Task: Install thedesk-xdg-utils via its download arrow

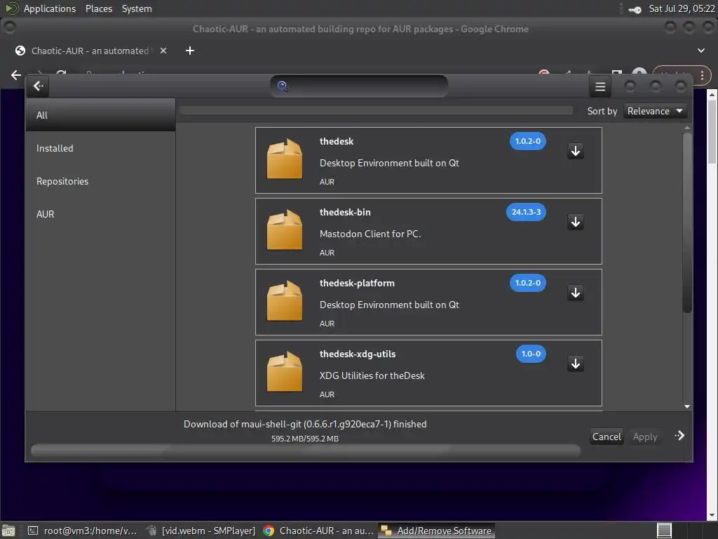Action: click(576, 364)
